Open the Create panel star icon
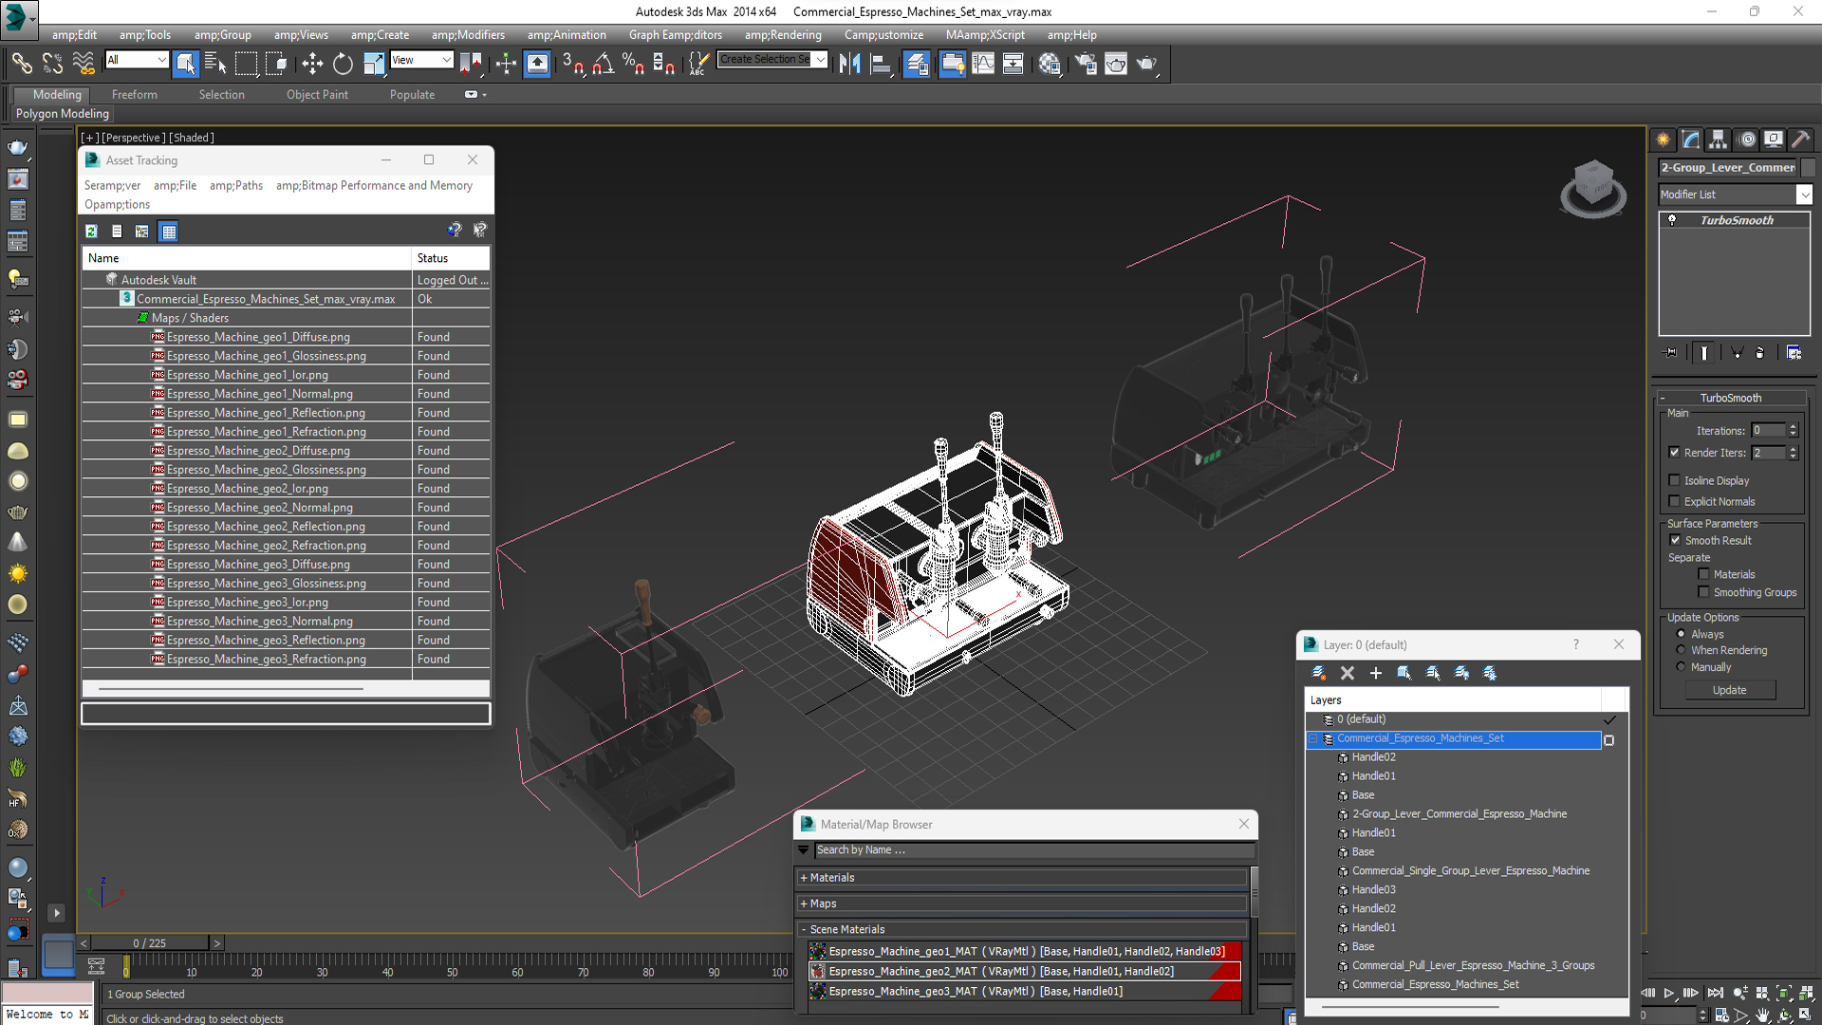This screenshot has height=1025, width=1822. point(1664,140)
